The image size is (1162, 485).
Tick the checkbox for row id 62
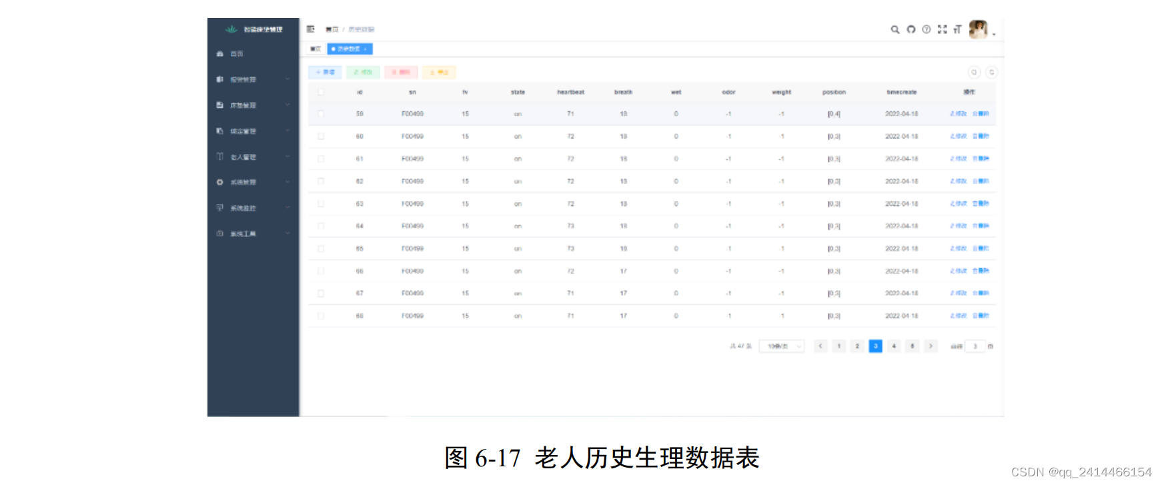pos(321,181)
